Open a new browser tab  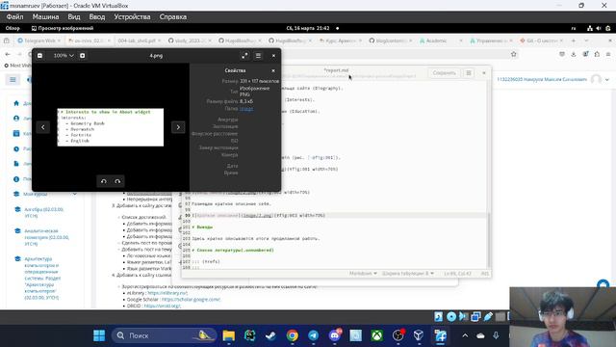coord(574,40)
